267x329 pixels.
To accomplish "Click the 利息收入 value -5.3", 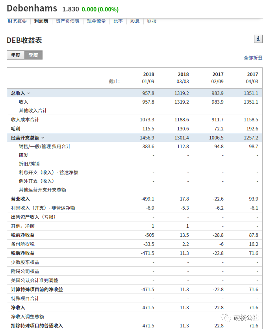I will [185, 208].
